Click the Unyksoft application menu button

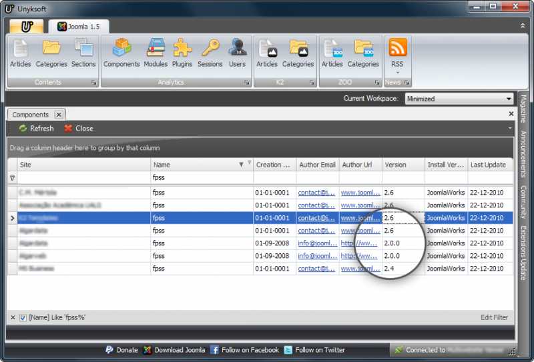coord(27,27)
